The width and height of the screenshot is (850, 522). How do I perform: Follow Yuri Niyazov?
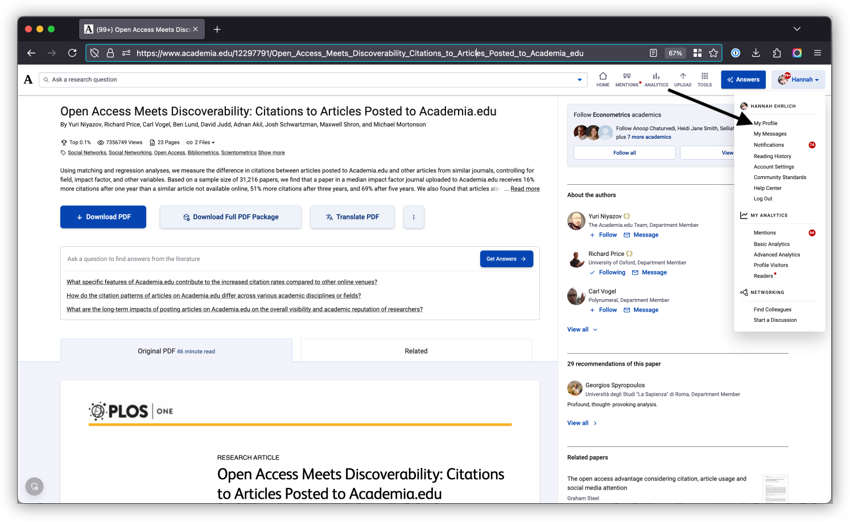(x=603, y=235)
